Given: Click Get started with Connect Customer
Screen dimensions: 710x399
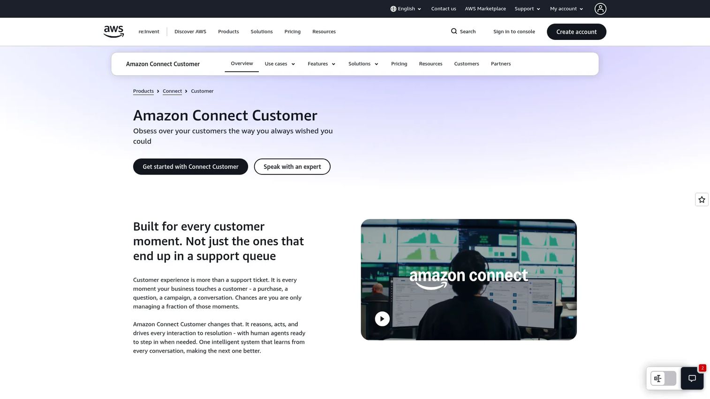Looking at the screenshot, I should (x=190, y=166).
